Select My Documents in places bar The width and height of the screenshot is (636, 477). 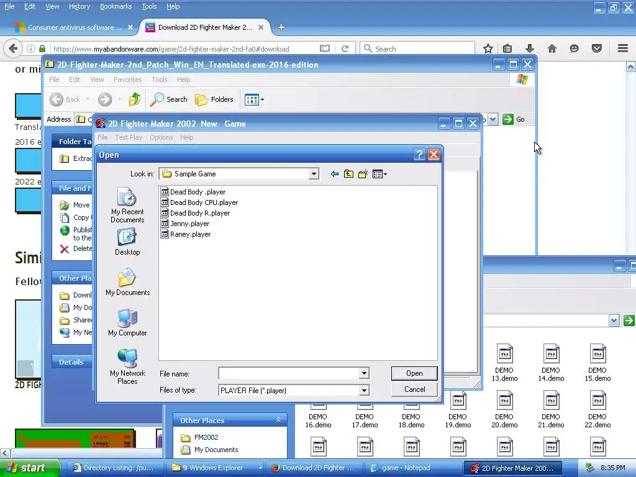[127, 282]
